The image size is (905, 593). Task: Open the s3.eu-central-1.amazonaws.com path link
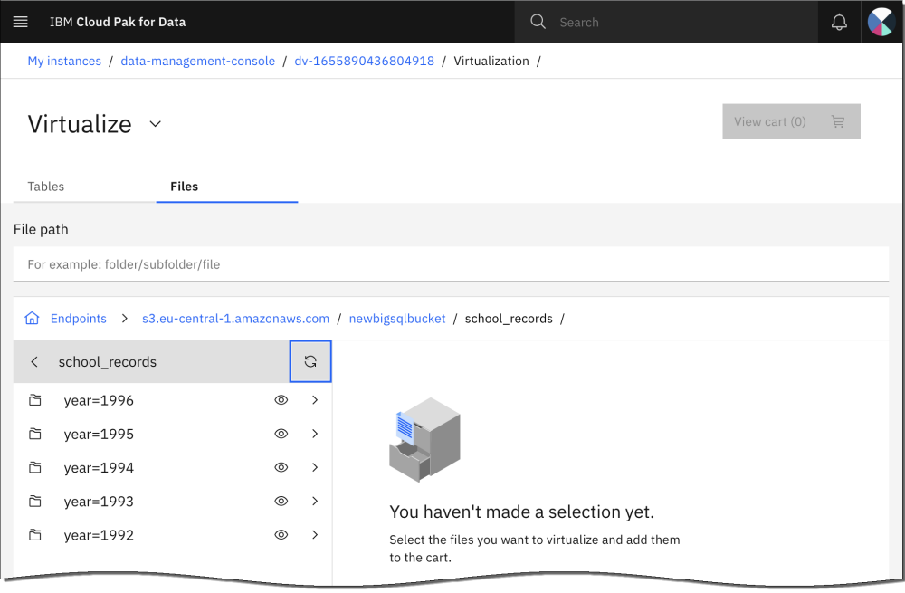235,318
